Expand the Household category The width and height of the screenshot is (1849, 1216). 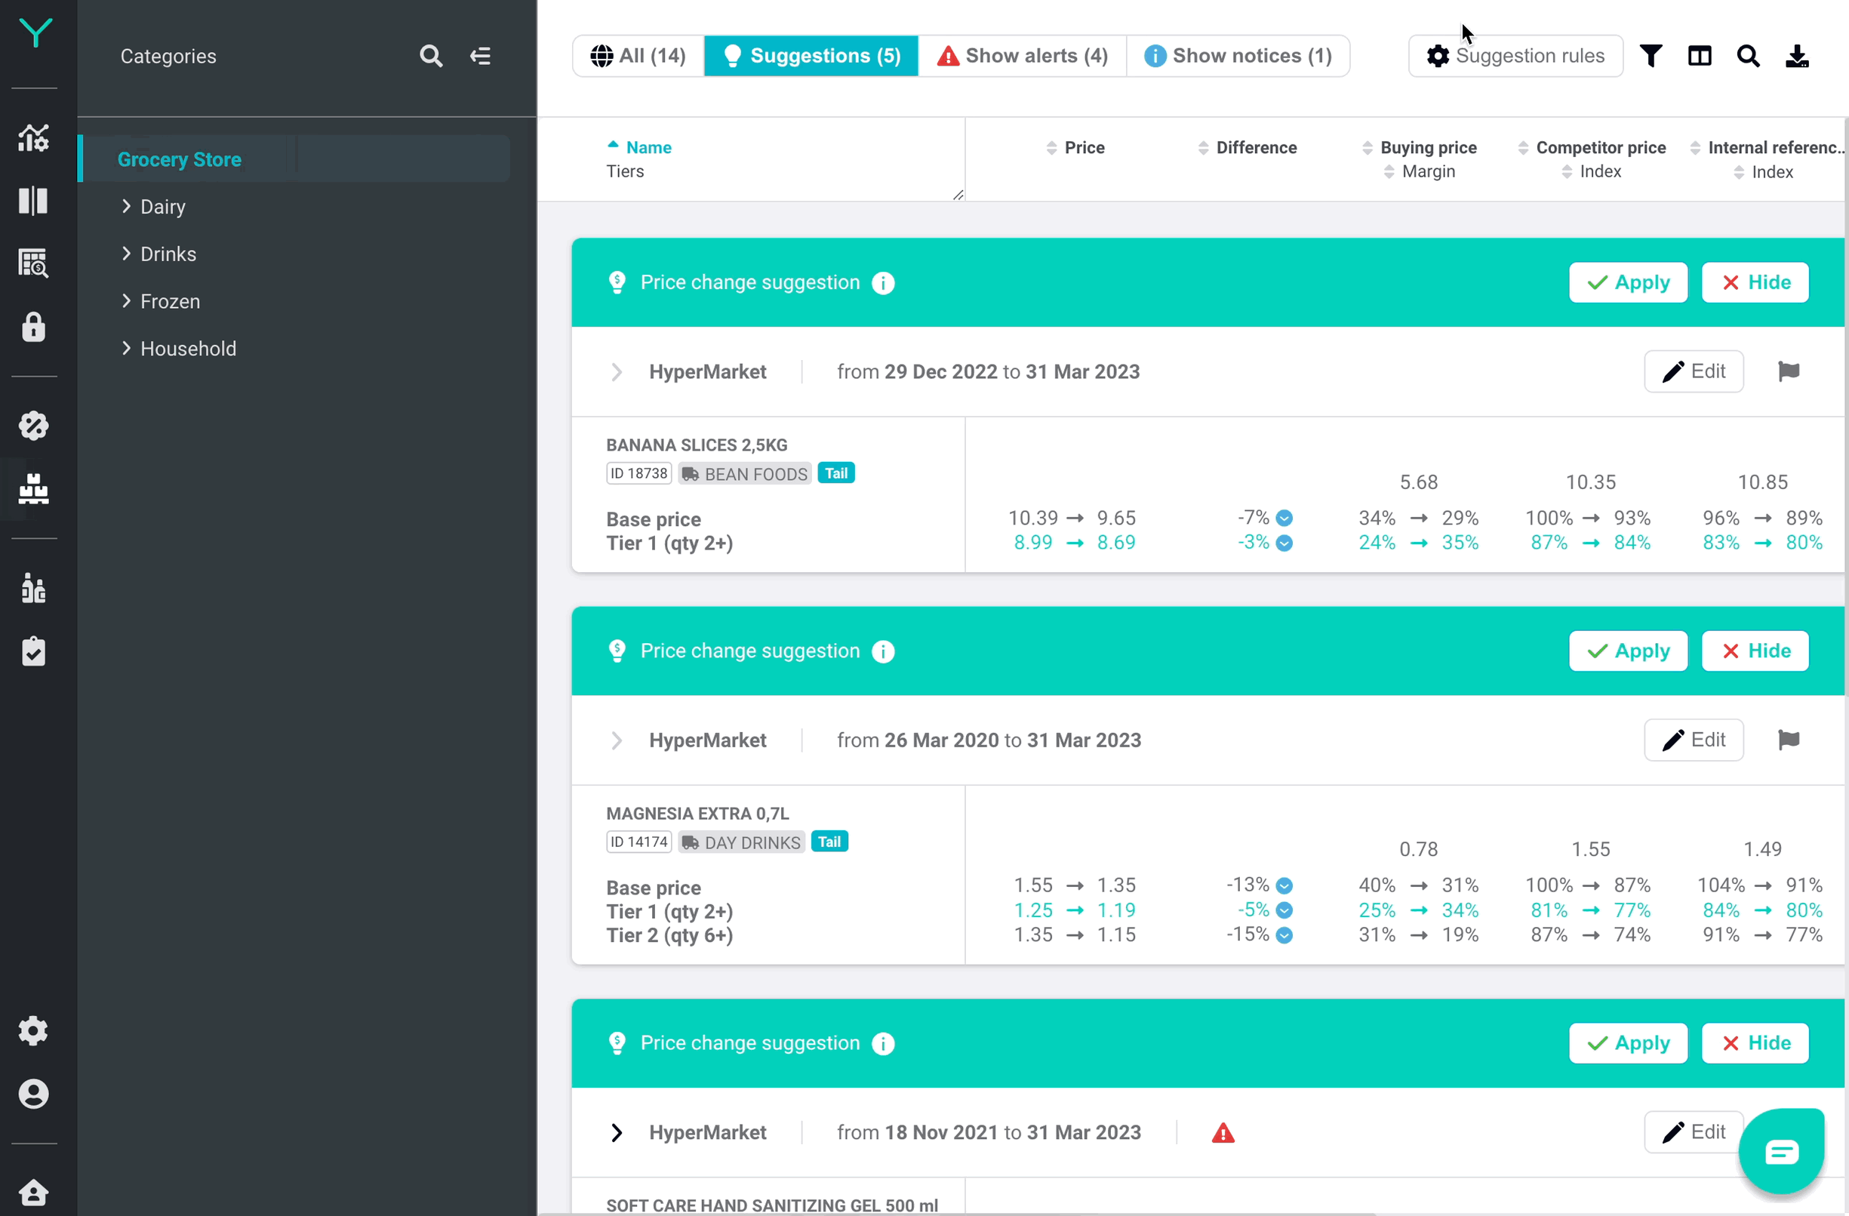coord(126,348)
